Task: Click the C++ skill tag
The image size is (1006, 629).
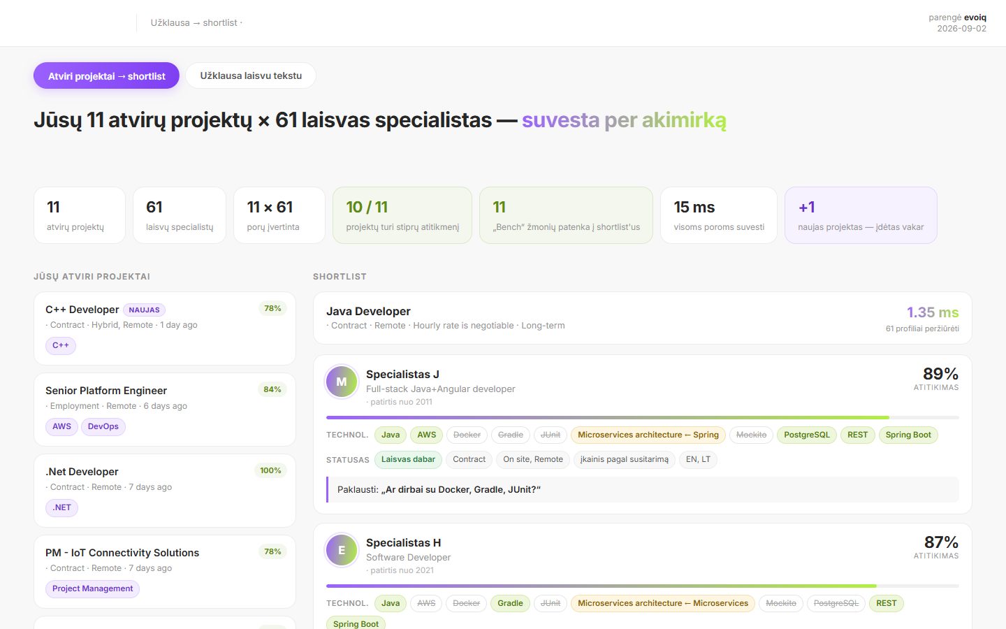Action: tap(61, 345)
